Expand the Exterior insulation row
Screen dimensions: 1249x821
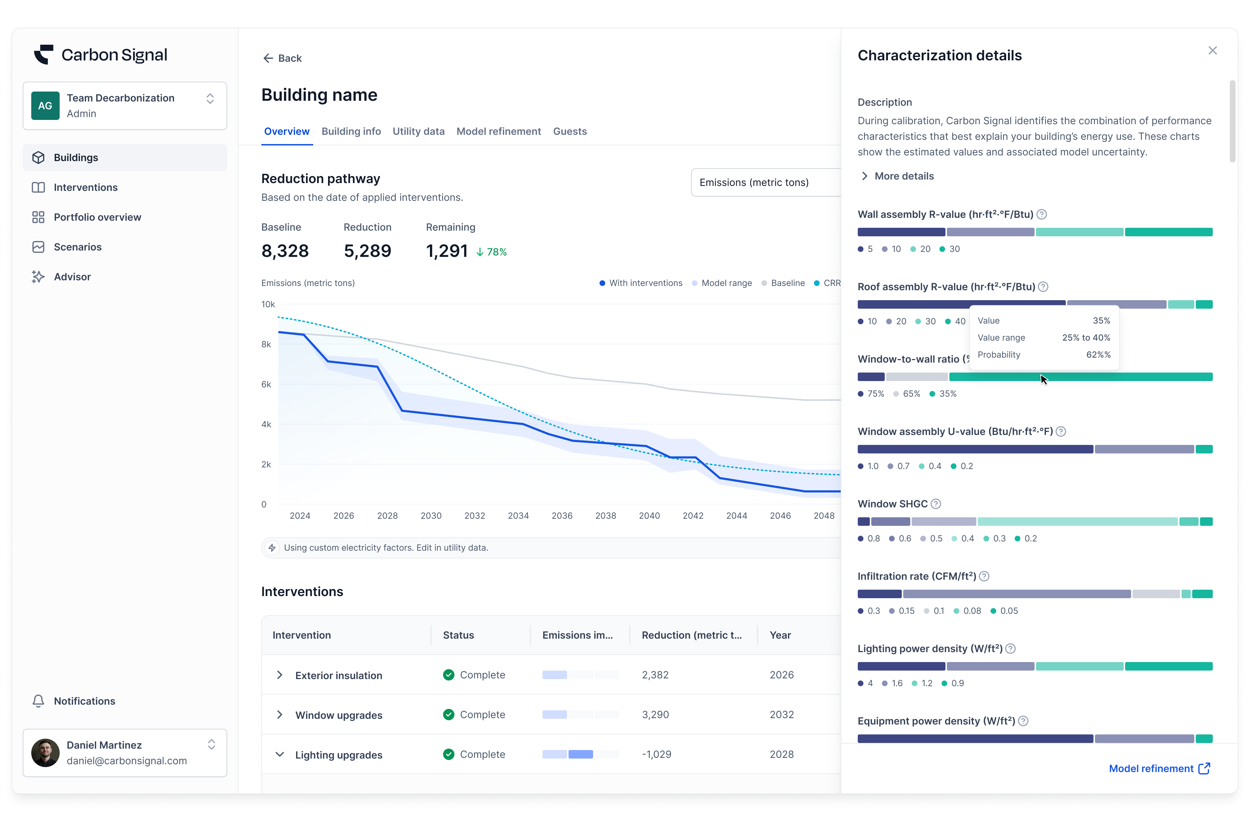coord(280,675)
